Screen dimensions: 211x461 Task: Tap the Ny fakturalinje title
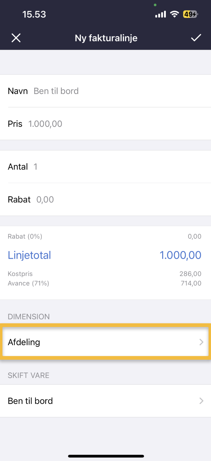[106, 38]
